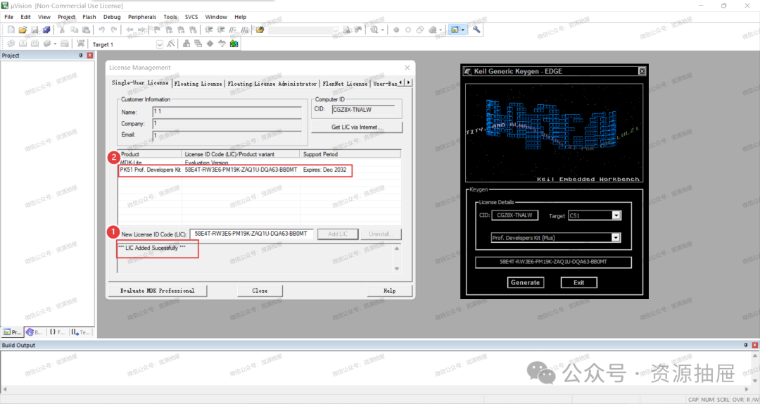Click the Indent selection icon
The height and width of the screenshot is (404, 760).
click(x=209, y=30)
